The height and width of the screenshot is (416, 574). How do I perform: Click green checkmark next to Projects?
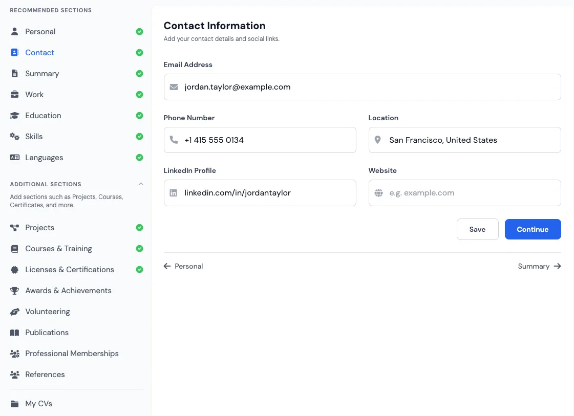coord(139,228)
